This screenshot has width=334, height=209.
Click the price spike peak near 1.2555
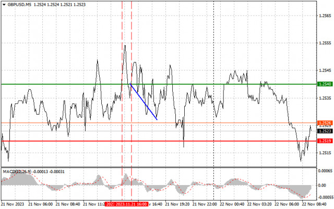[125, 46]
